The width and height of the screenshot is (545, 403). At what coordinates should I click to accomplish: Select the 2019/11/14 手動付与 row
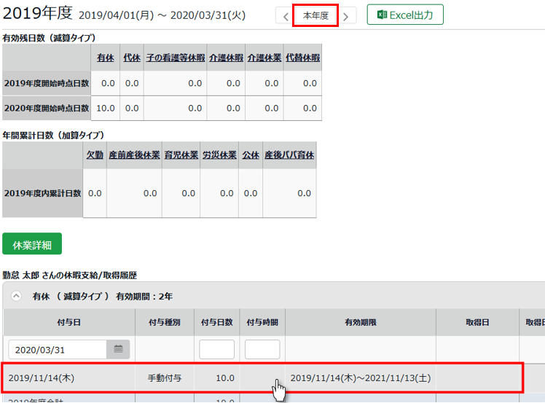[146, 378]
